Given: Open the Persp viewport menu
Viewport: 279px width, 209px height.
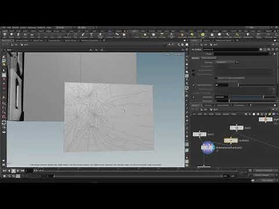Looking at the screenshot, I should tap(168, 55).
